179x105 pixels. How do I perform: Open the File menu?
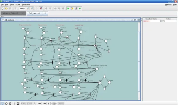point(2,5)
